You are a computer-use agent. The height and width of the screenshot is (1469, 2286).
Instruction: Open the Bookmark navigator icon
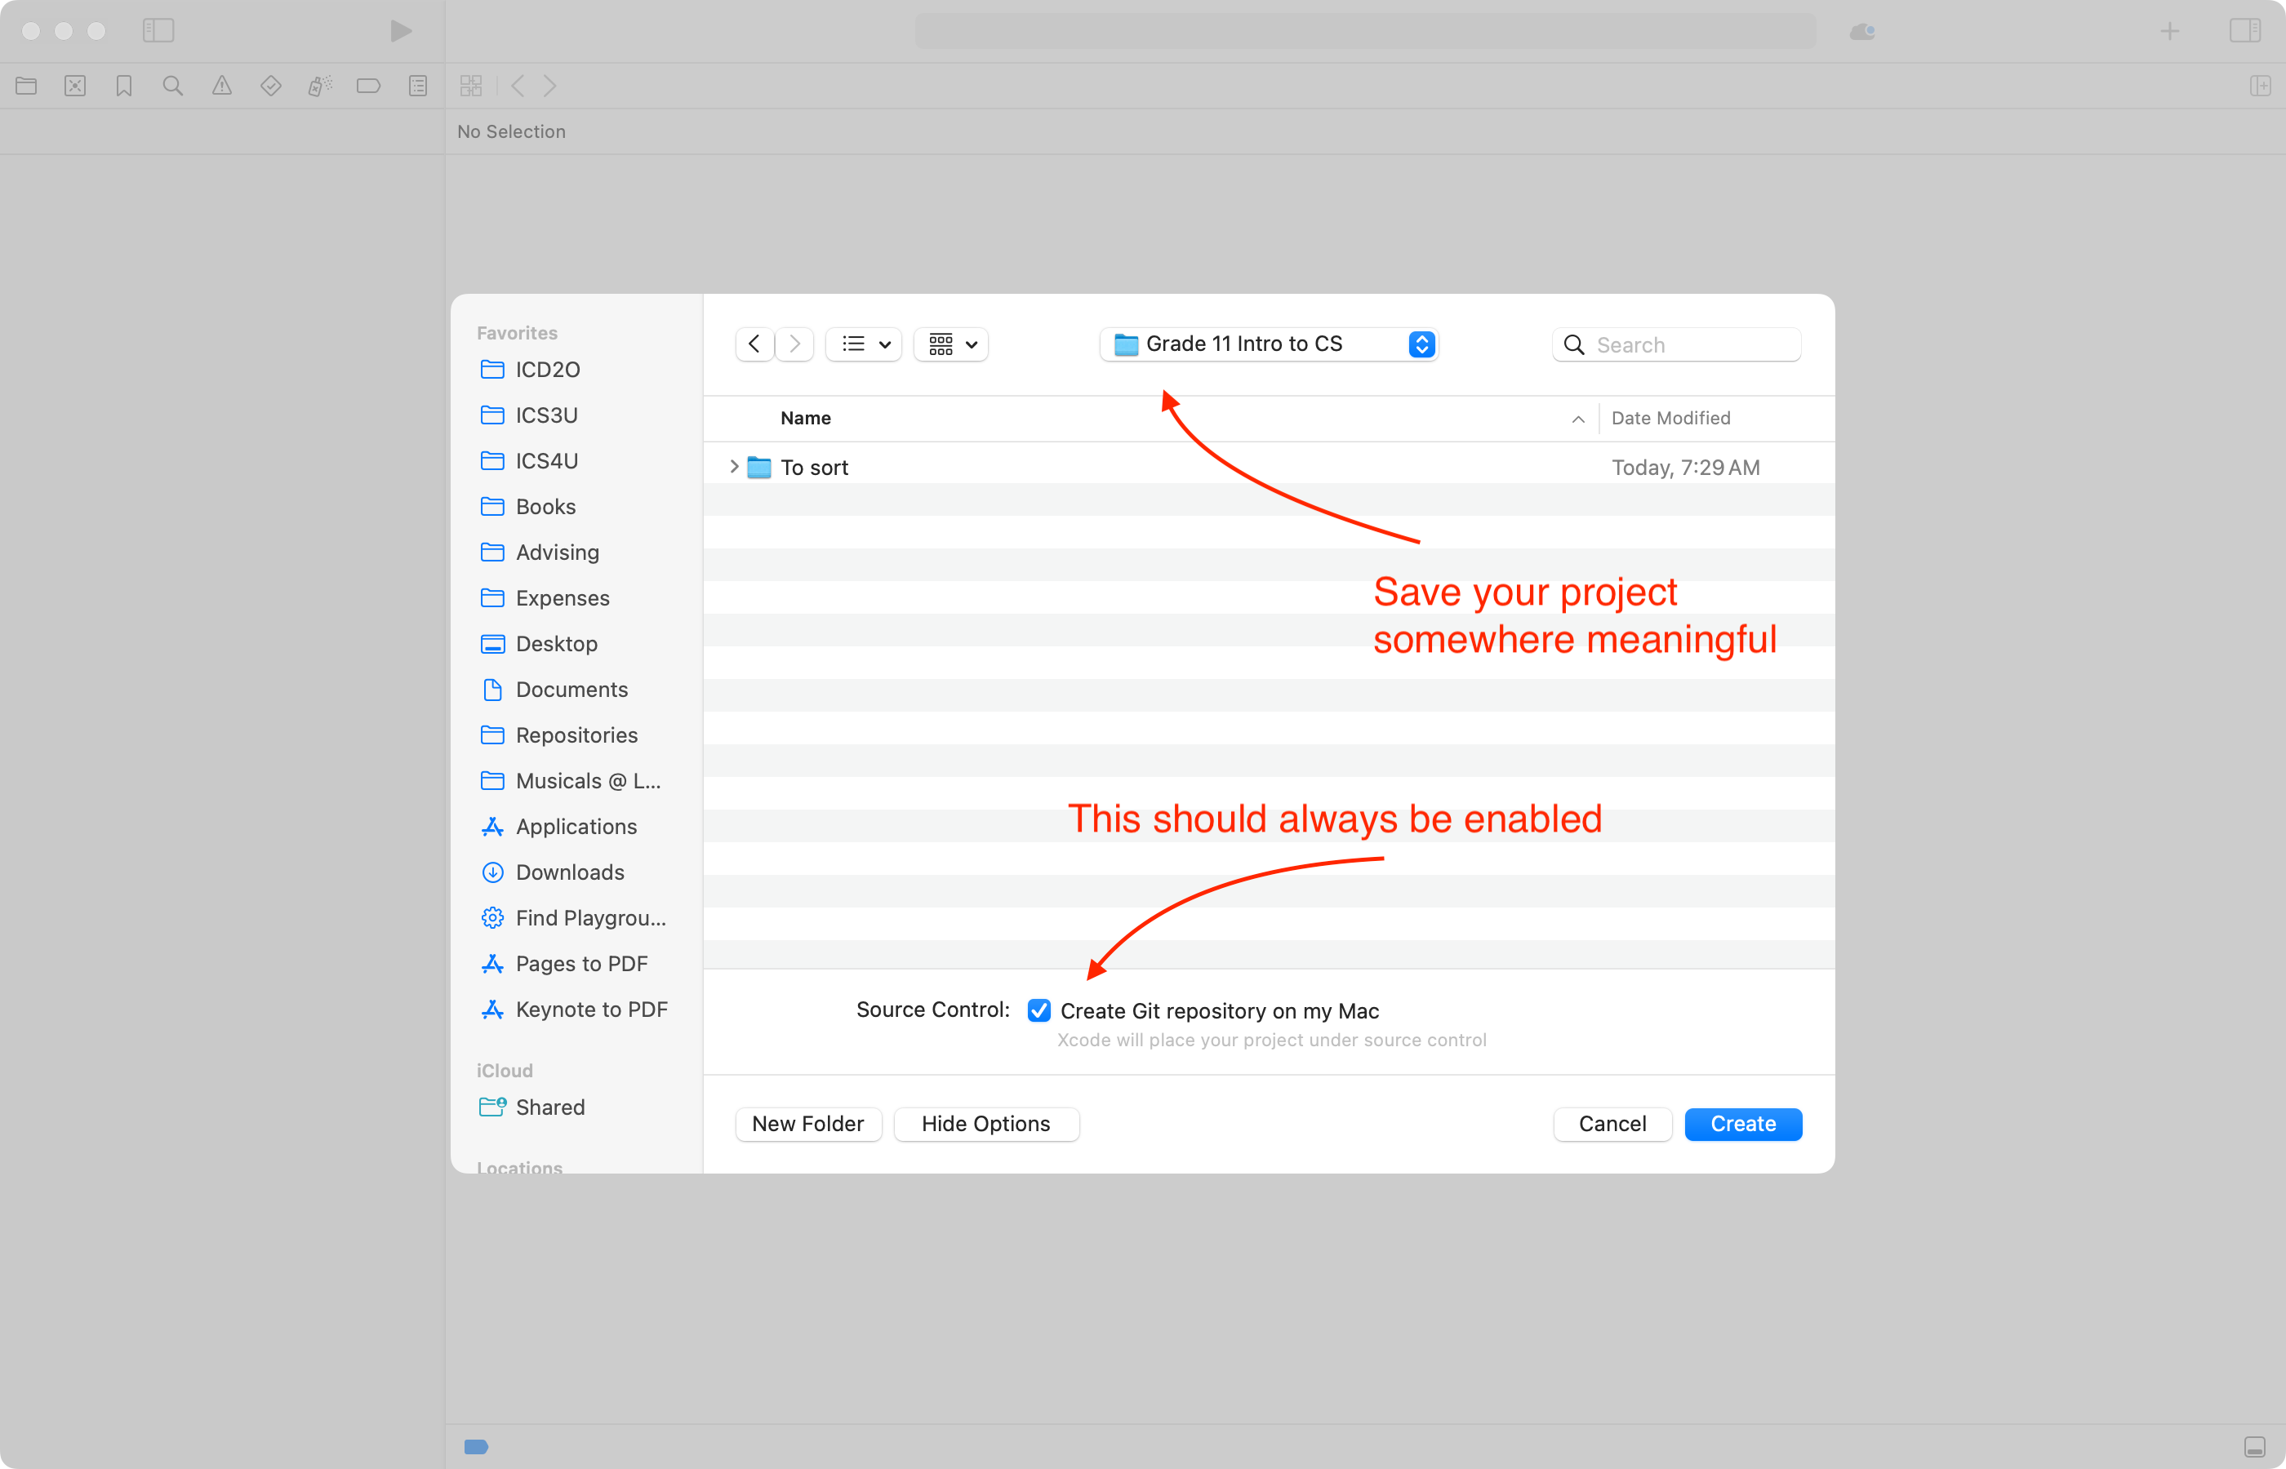point(124,86)
